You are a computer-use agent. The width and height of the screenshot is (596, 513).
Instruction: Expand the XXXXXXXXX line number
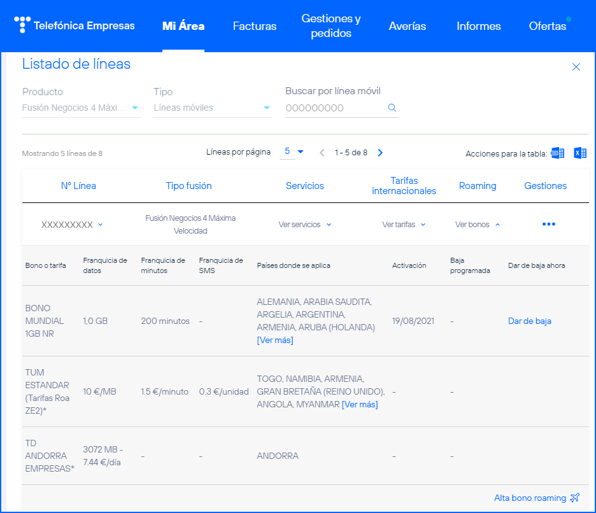72,225
